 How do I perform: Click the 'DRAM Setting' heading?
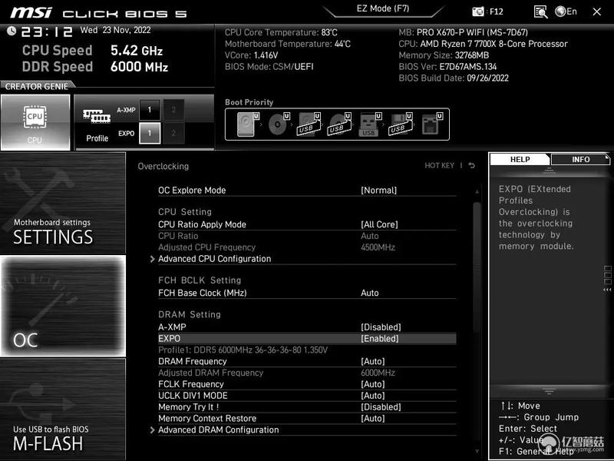point(190,314)
